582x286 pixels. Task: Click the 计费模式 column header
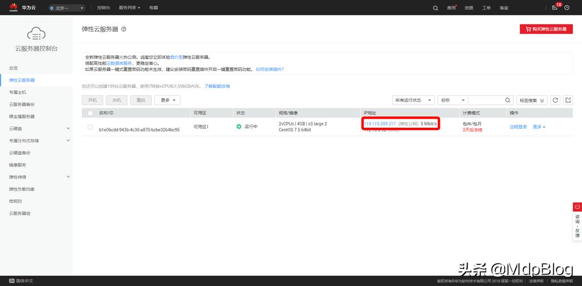(471, 113)
